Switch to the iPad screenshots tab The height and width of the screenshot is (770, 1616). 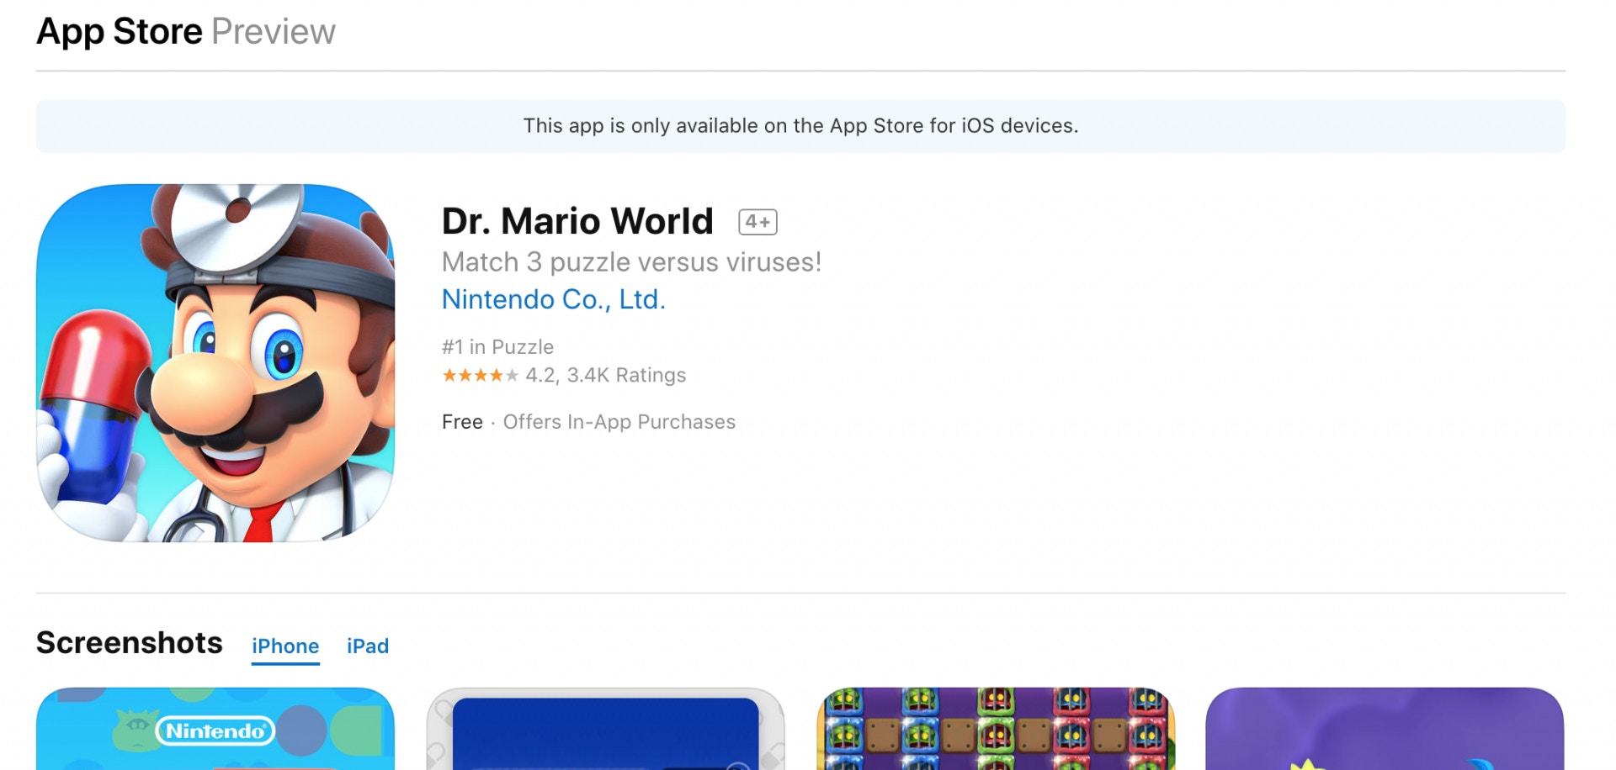point(368,646)
